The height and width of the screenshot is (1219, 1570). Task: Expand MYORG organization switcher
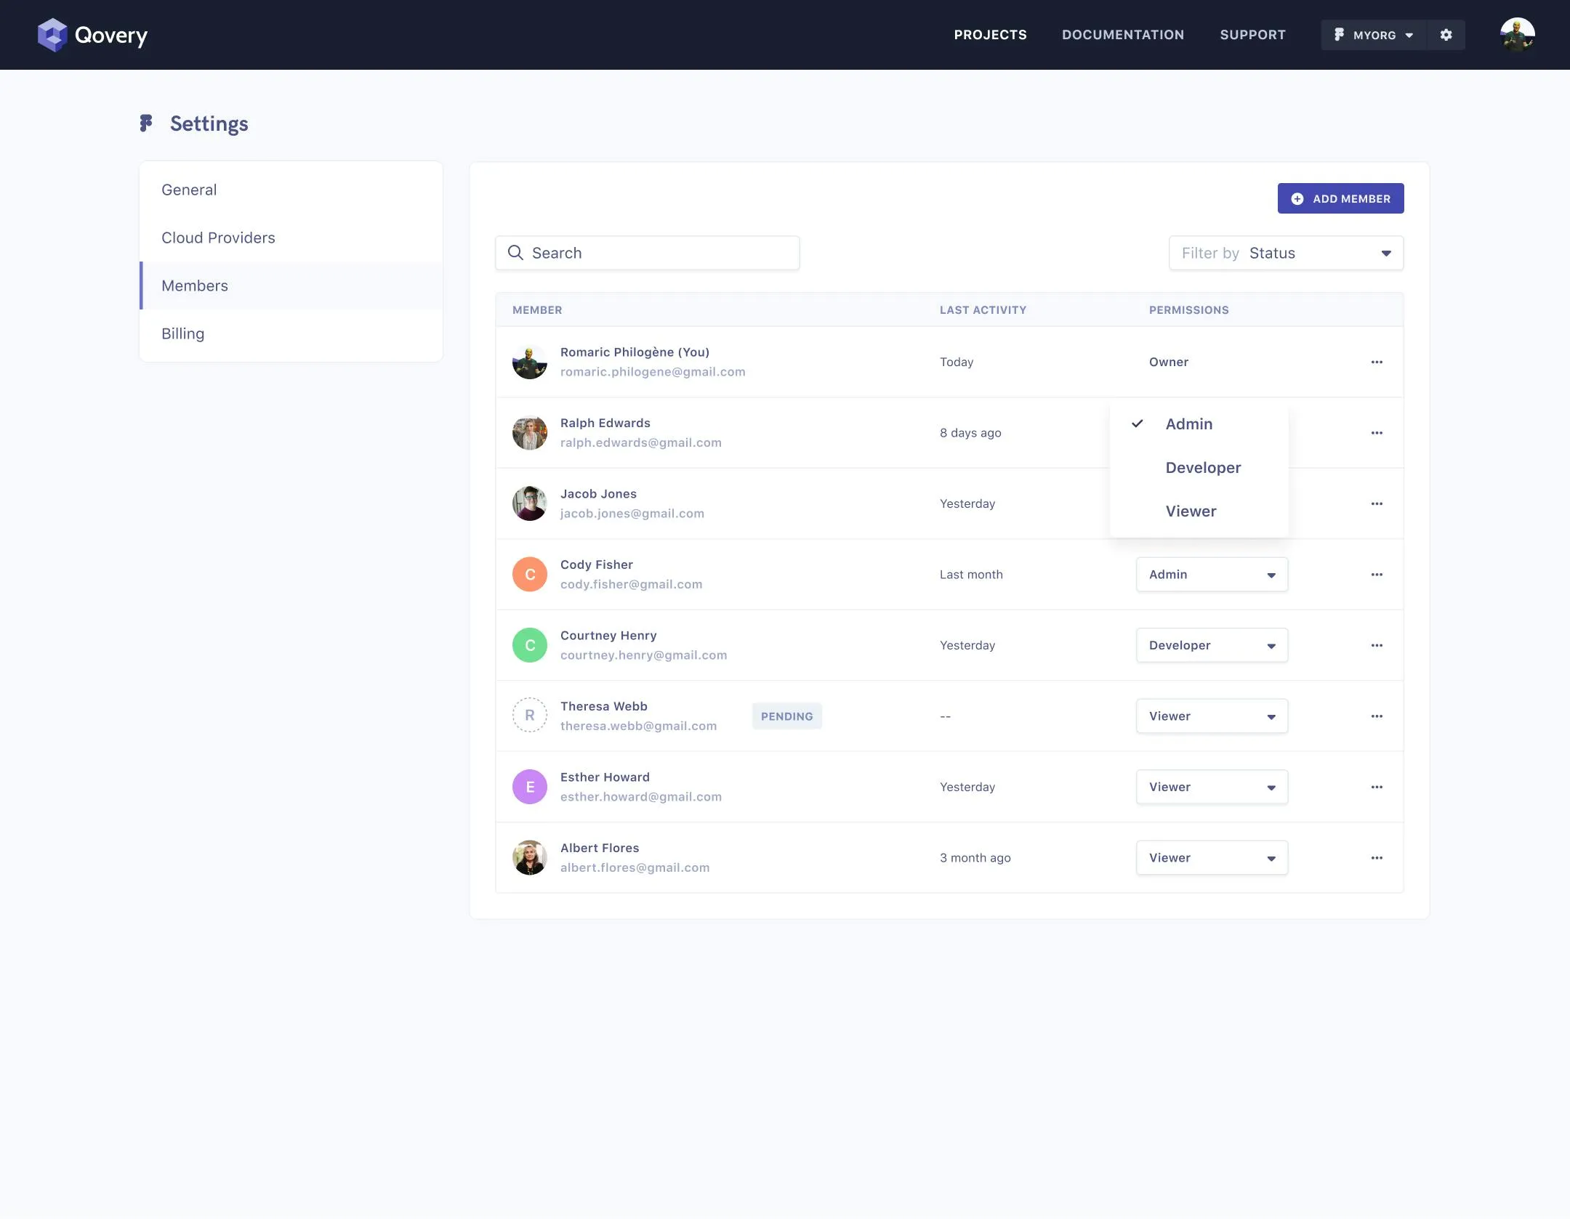pos(1374,35)
